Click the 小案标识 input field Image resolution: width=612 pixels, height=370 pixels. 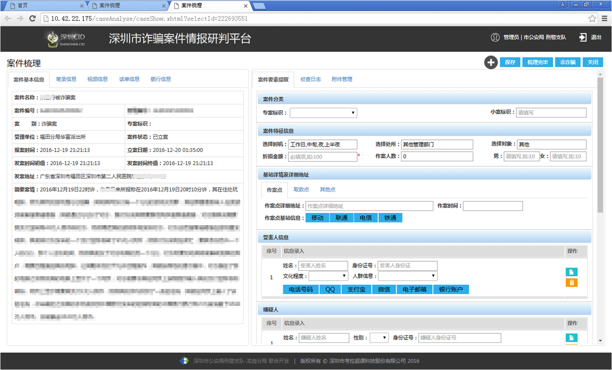(551, 113)
